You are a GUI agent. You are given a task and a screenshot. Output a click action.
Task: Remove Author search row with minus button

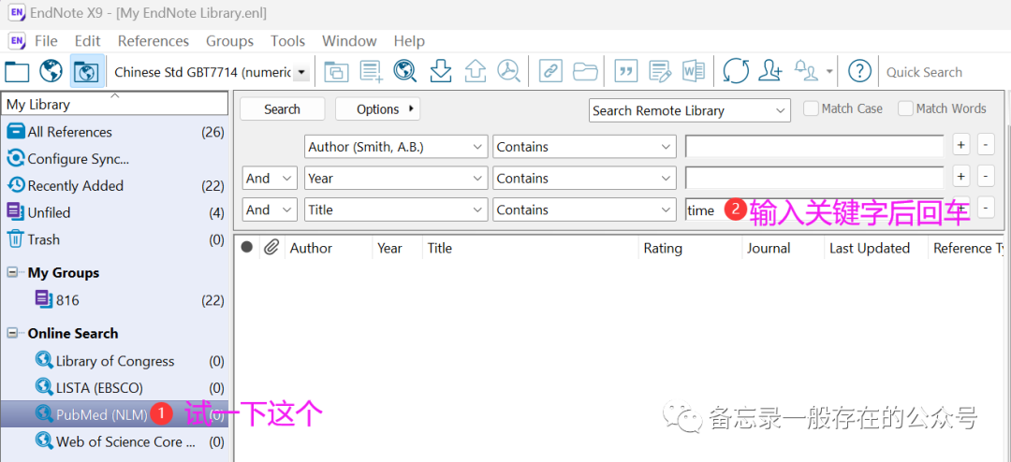tap(986, 146)
